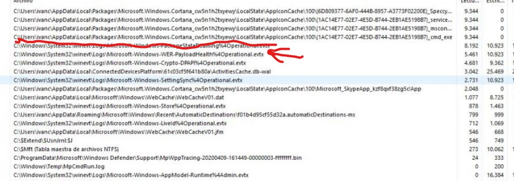Click write value 333 for MpWppTracing row
This screenshot has height=181, width=514.
499,158
